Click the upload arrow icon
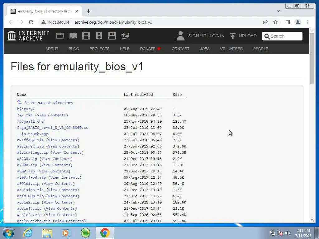 [232, 36]
